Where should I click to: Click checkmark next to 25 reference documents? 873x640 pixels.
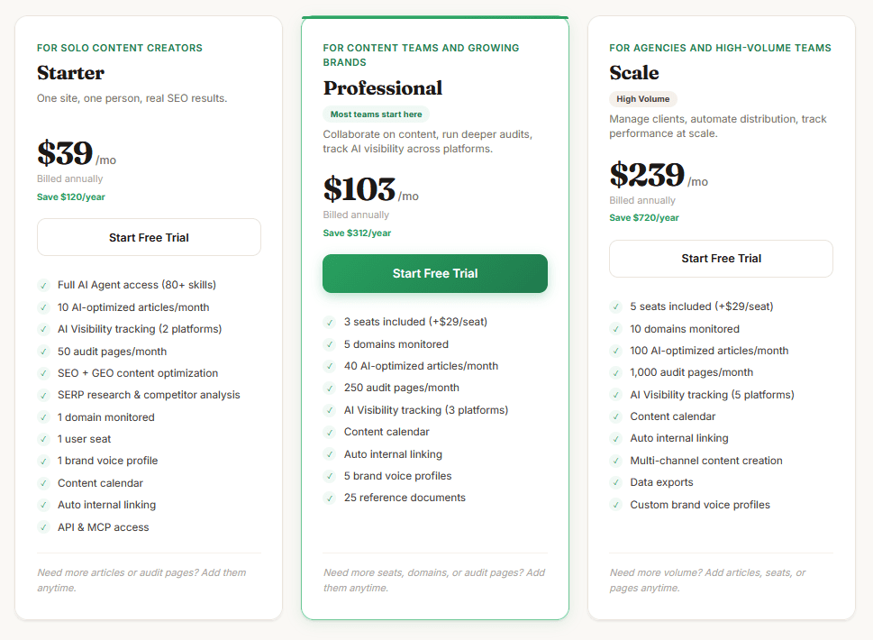pos(330,498)
